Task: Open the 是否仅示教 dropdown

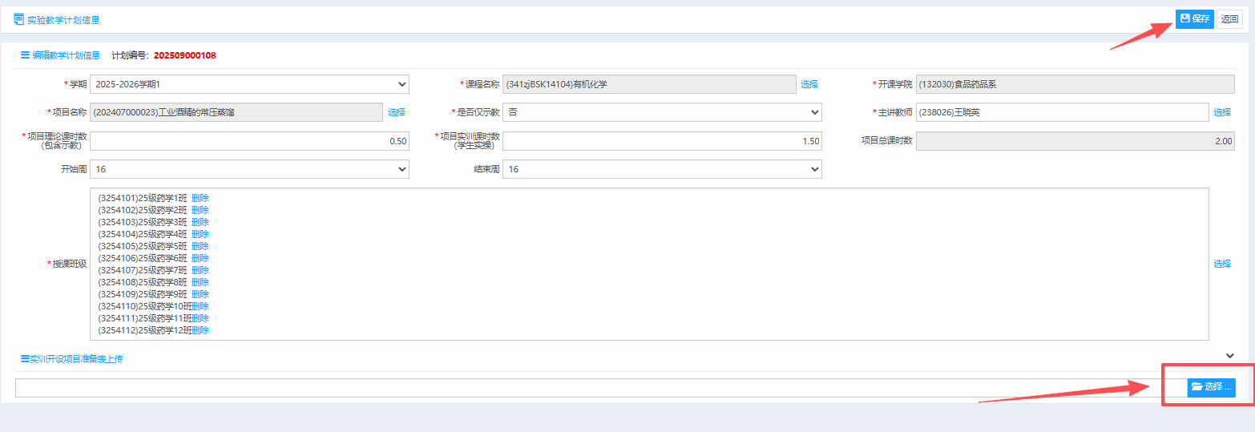Action: tap(662, 112)
